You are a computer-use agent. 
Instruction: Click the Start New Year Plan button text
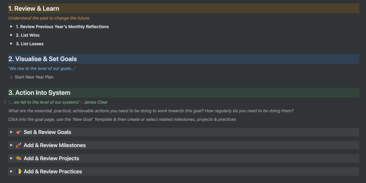point(34,77)
